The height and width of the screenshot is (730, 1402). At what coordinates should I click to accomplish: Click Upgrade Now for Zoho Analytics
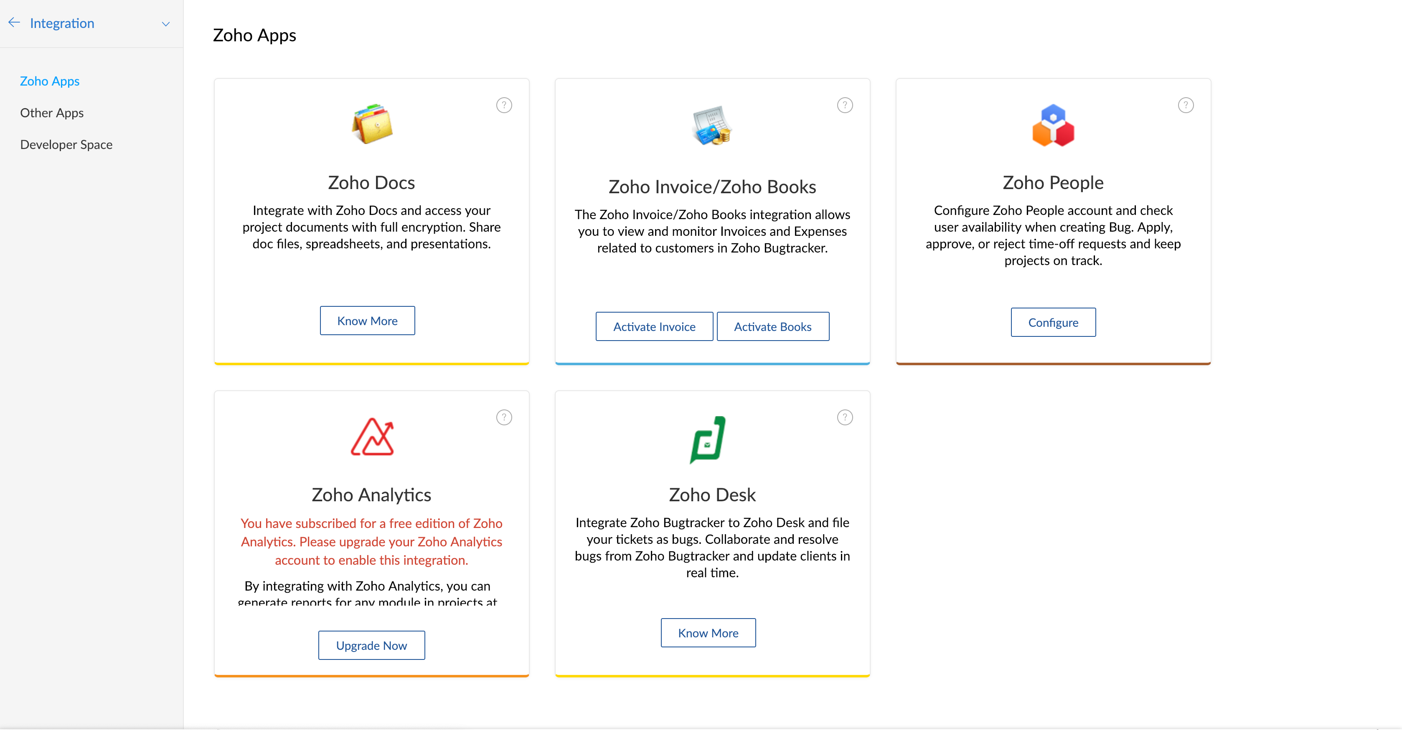372,645
